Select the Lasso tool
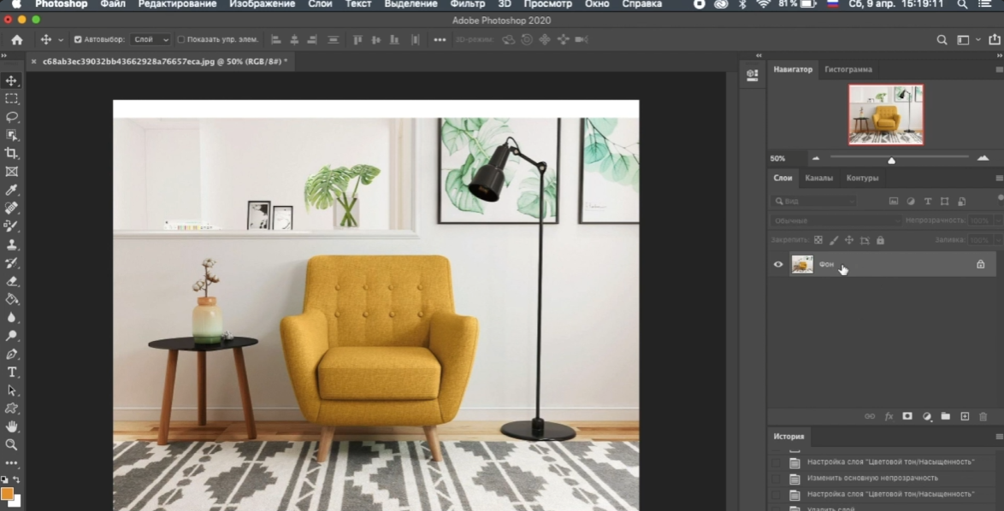The image size is (1004, 511). click(x=11, y=117)
